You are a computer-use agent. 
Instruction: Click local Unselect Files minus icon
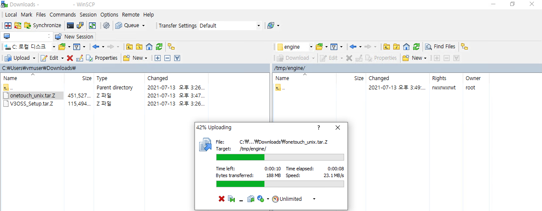(167, 58)
